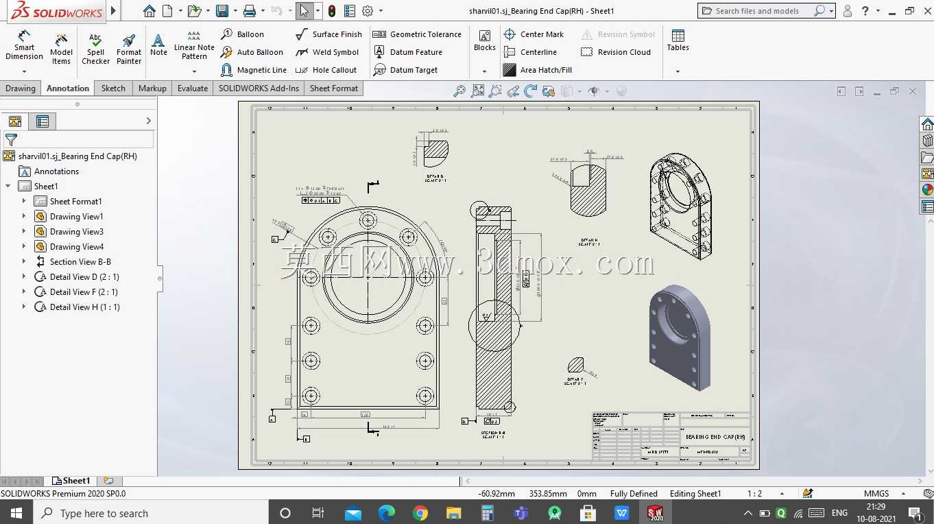Add a Datum Feature symbol
934x524 pixels.
[407, 52]
